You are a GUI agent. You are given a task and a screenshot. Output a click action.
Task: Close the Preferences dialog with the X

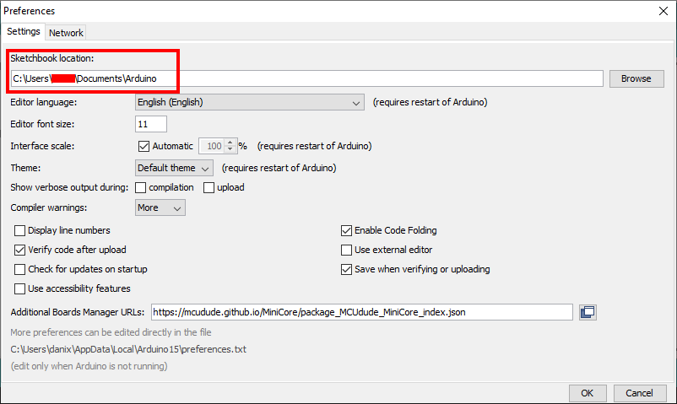pyautogui.click(x=663, y=11)
